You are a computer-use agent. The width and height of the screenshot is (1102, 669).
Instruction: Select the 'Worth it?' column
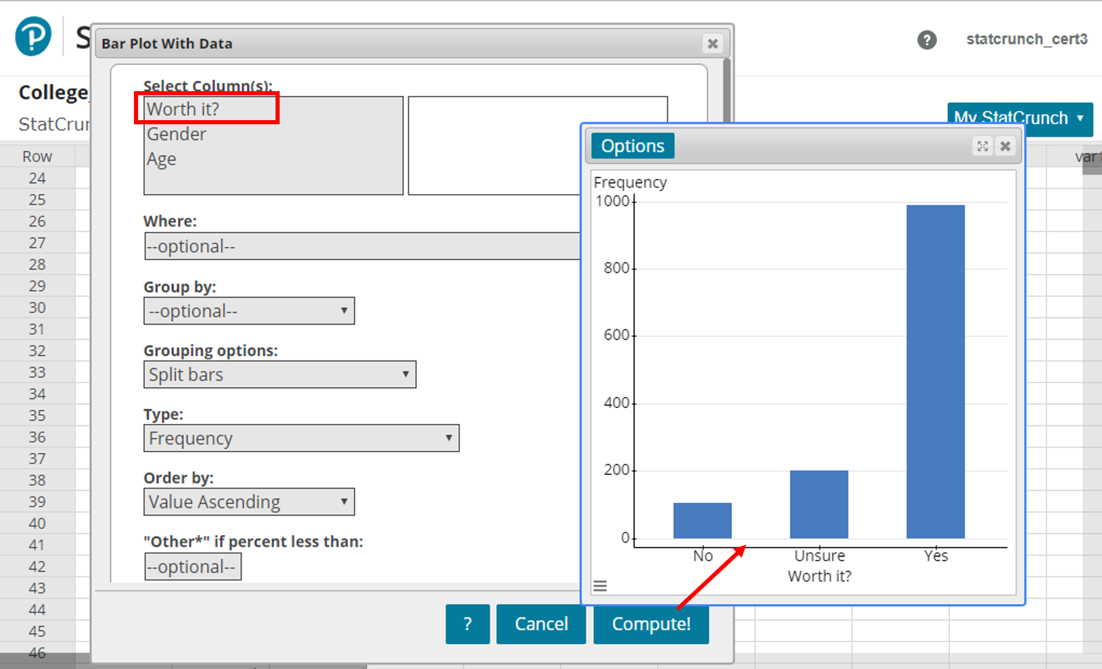(x=184, y=109)
